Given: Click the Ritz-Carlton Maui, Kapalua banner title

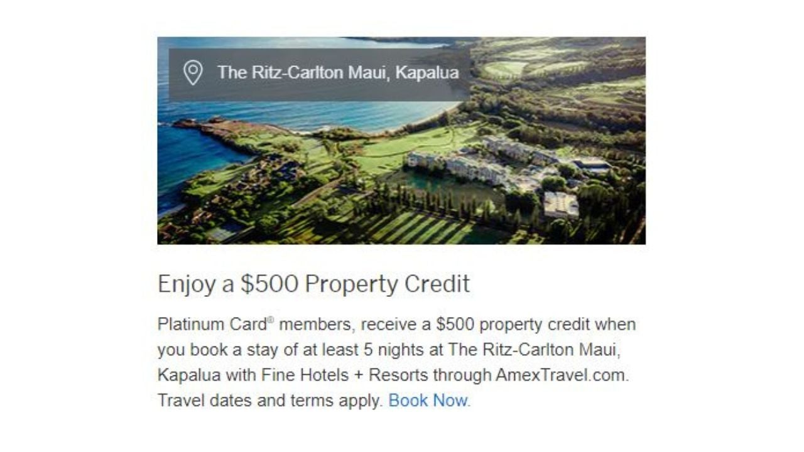Looking at the screenshot, I should coord(338,73).
